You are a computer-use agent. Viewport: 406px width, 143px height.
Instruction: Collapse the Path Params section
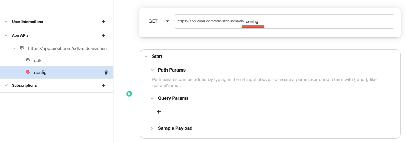[x=152, y=70]
